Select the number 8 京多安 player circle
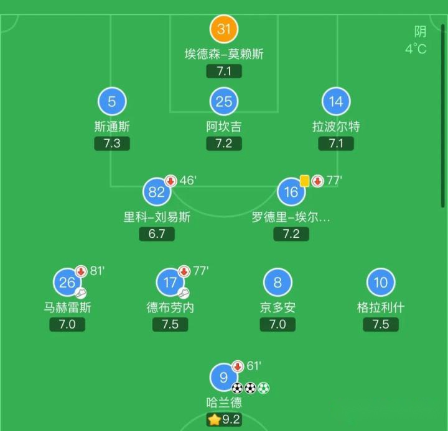 click(x=278, y=283)
